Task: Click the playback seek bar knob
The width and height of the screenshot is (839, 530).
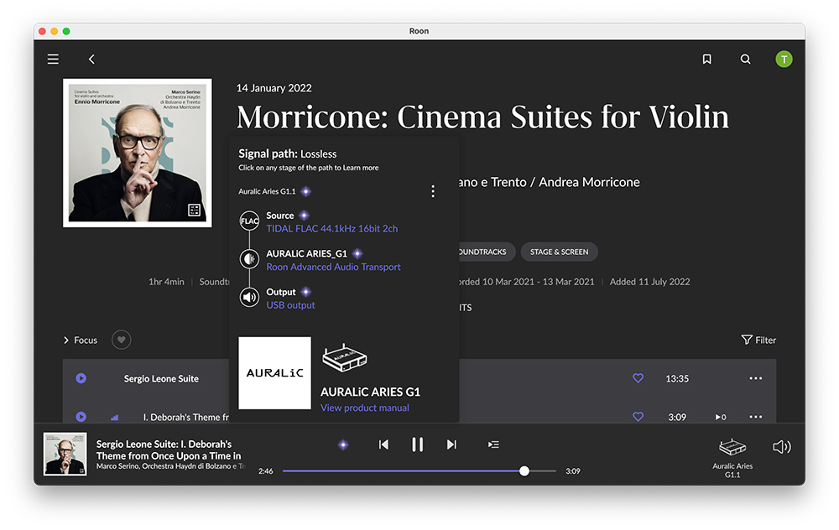Action: tap(524, 470)
